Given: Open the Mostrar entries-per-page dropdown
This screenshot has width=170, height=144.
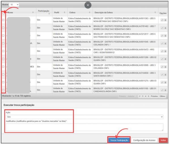Looking at the screenshot, I should pos(14,5).
